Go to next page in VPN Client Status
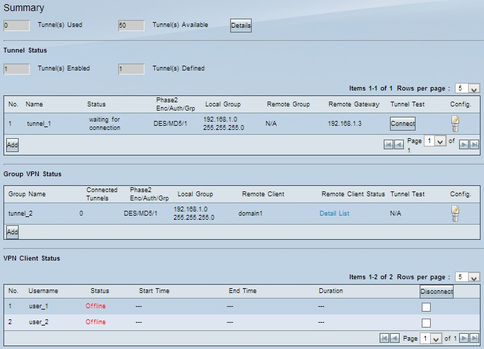This screenshot has height=349, width=484. coord(463,339)
